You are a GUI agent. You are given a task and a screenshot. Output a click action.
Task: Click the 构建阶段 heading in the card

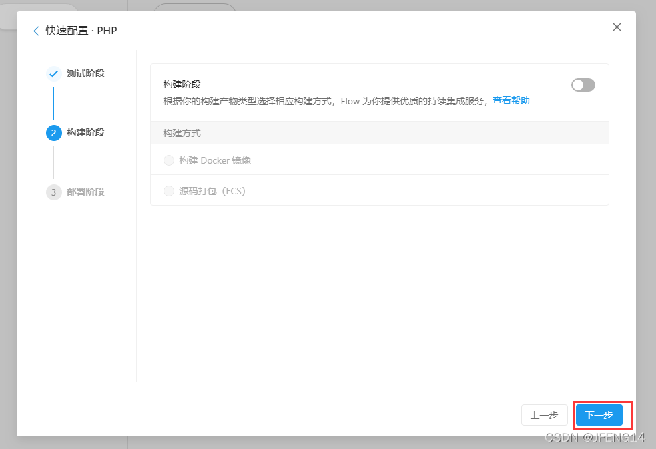pyautogui.click(x=182, y=84)
